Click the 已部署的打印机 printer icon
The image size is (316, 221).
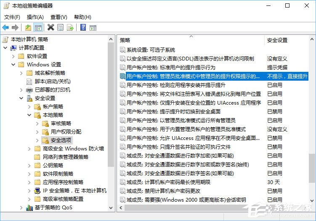[29, 90]
